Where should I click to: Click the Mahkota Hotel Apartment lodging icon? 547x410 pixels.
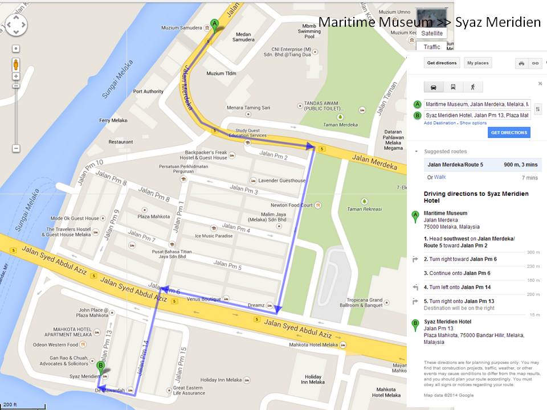97,332
